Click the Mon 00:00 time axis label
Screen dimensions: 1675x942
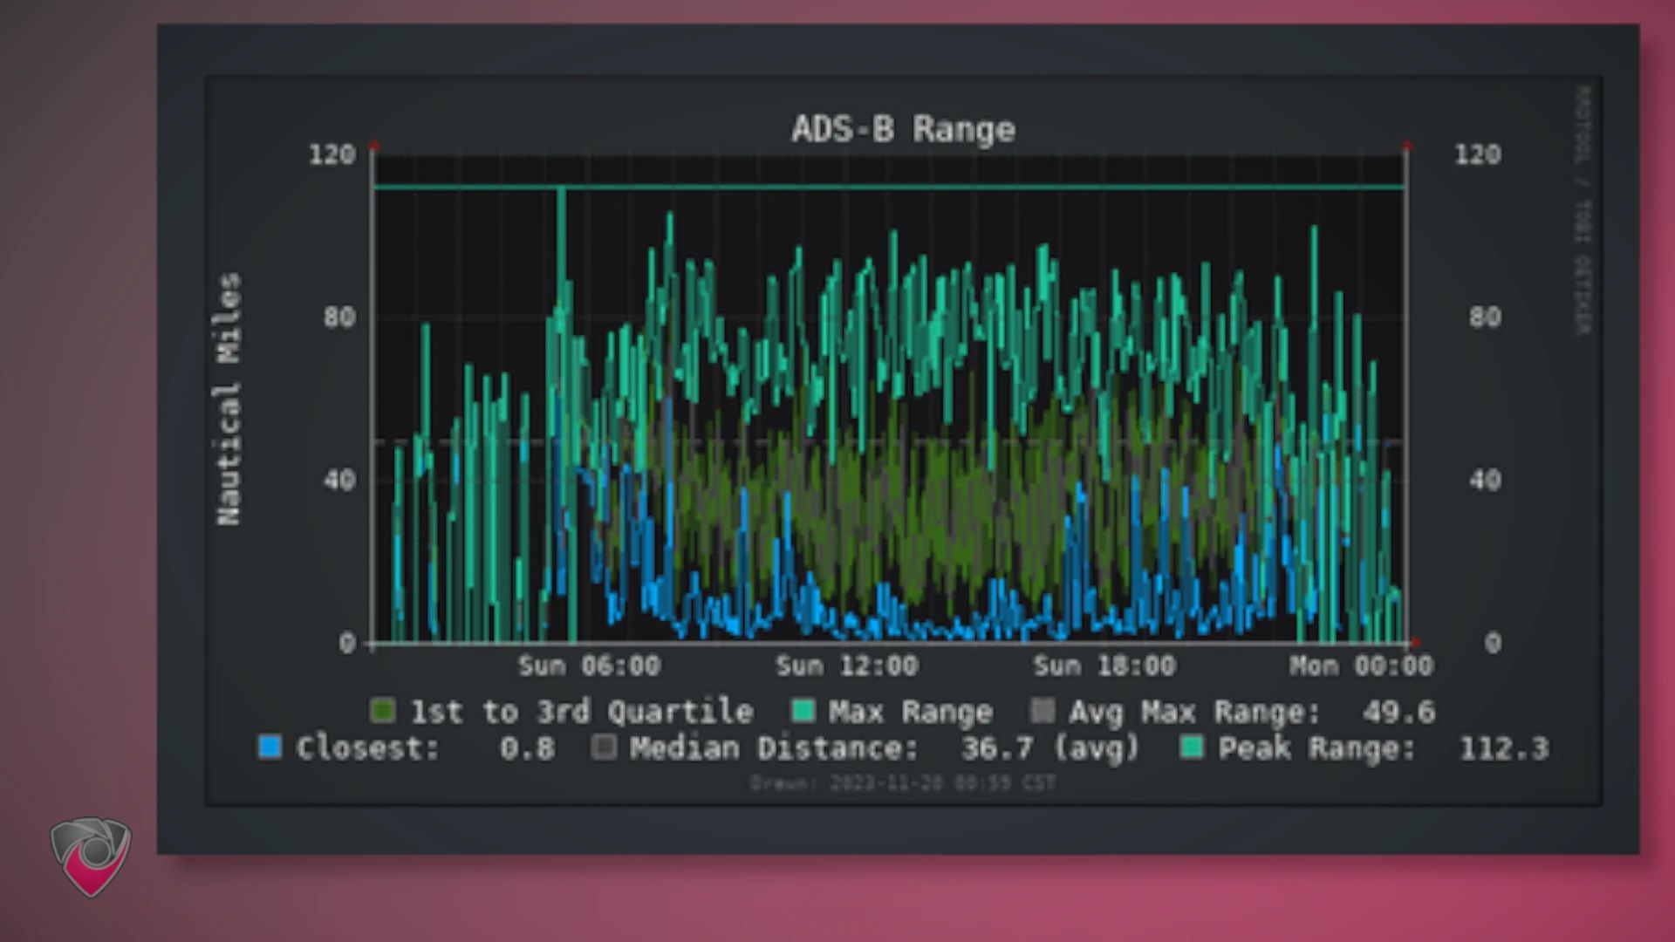[1362, 666]
